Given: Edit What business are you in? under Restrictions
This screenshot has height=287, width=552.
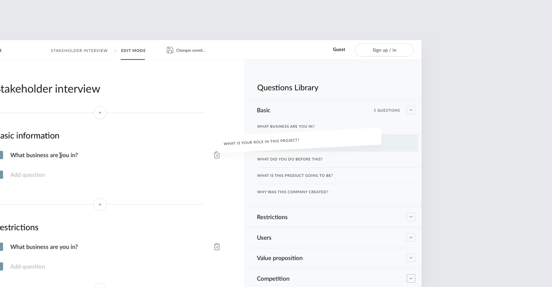Looking at the screenshot, I should click(x=44, y=247).
